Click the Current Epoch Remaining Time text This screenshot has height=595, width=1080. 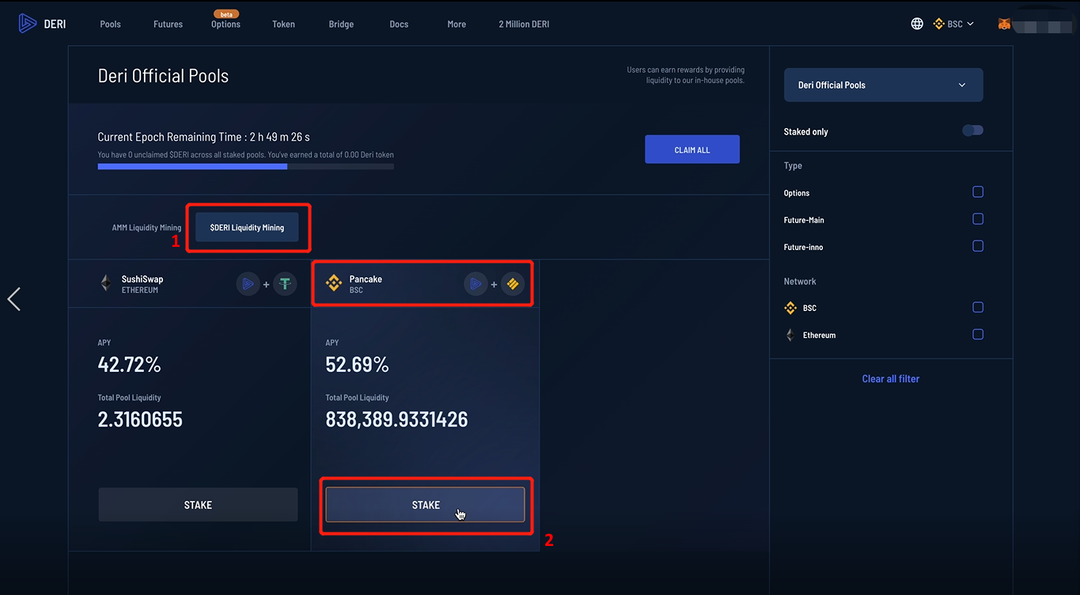(x=203, y=137)
